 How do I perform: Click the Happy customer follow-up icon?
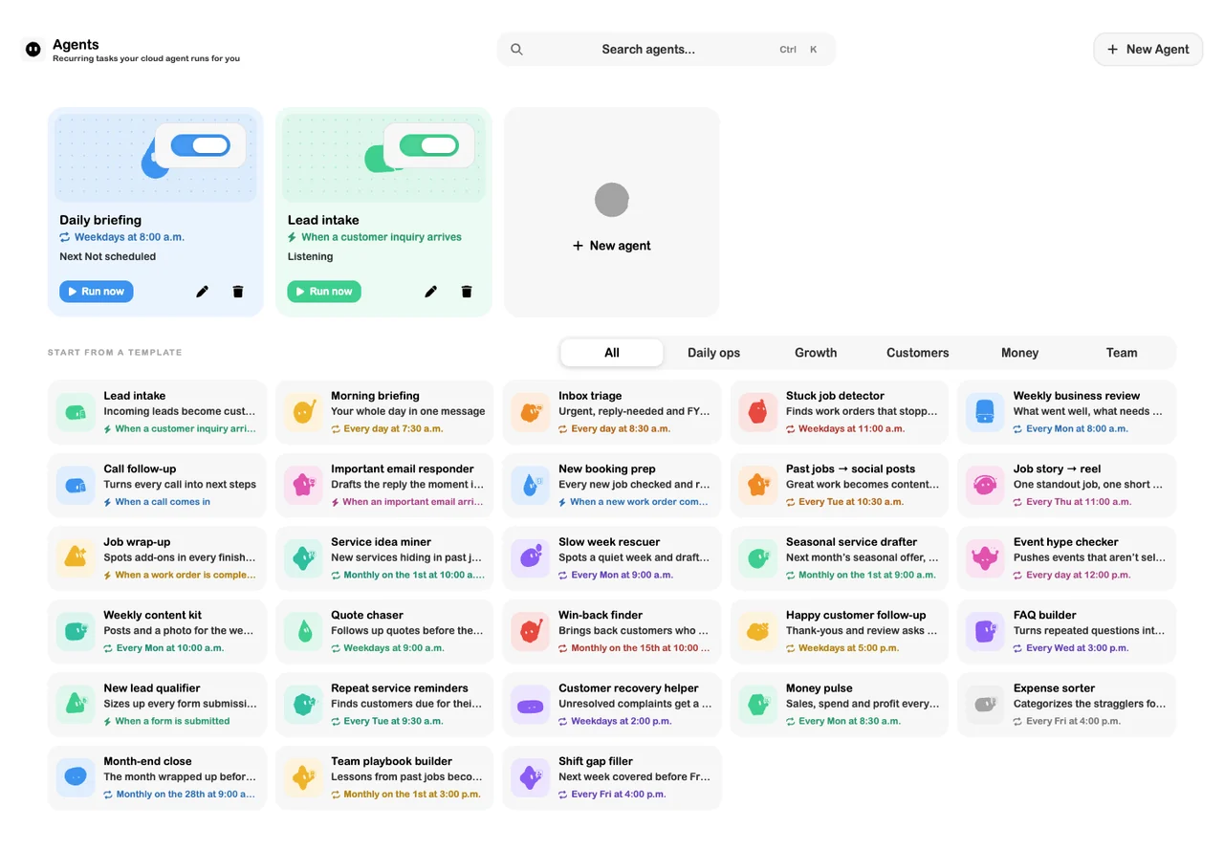tap(757, 632)
